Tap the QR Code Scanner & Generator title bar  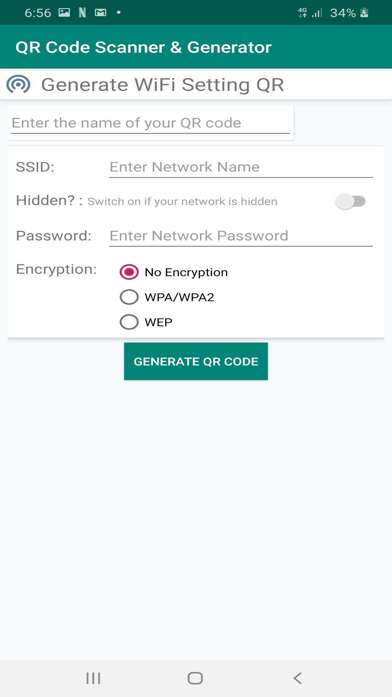point(144,46)
